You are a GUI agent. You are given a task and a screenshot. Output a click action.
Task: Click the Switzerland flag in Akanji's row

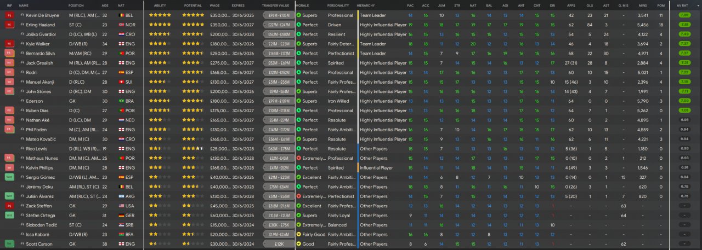pyautogui.click(x=121, y=82)
